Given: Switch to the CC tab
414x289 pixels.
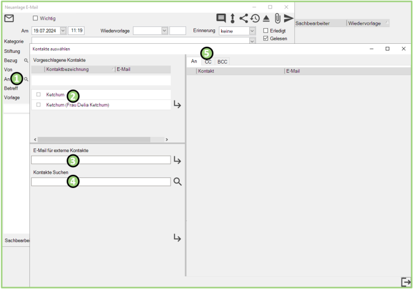Looking at the screenshot, I should tap(208, 61).
